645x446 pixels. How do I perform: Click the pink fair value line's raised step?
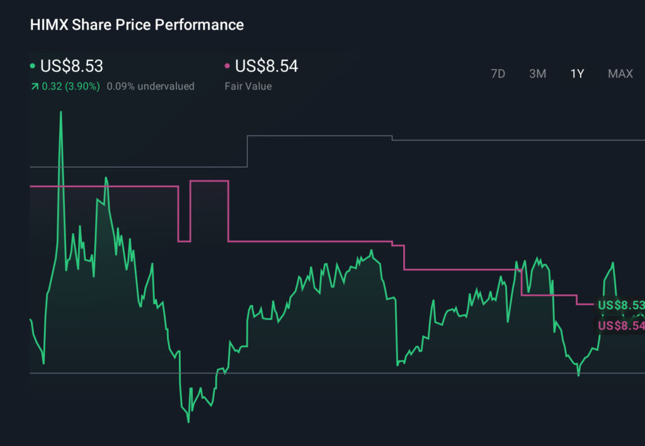pos(208,181)
